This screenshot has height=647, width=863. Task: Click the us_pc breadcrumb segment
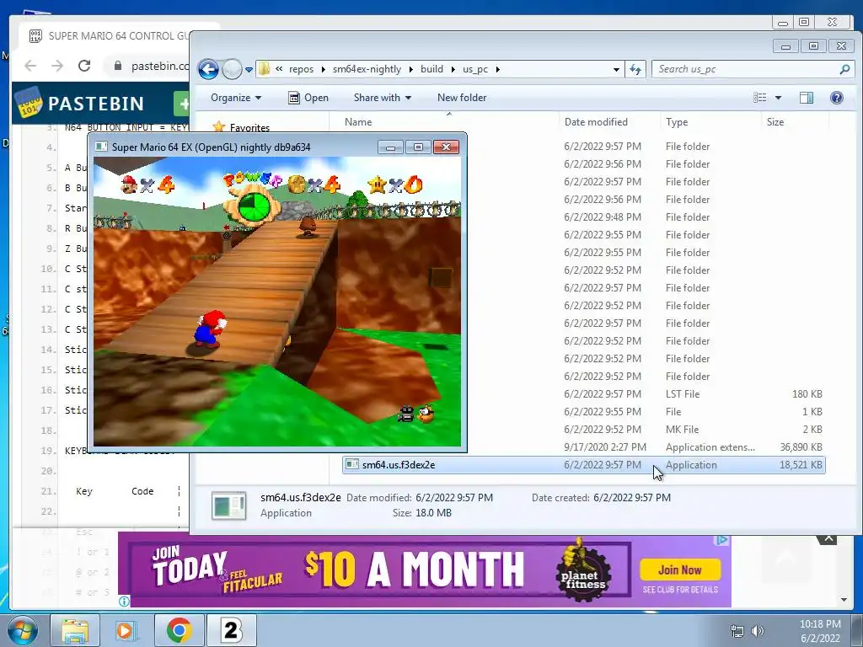click(x=475, y=69)
